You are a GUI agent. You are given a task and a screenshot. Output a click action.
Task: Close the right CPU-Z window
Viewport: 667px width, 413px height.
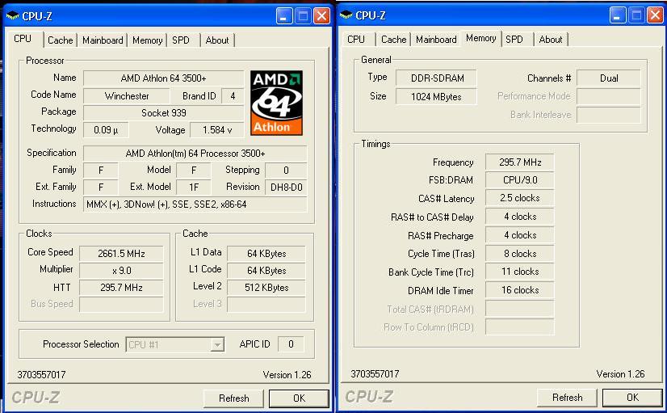pos(655,15)
